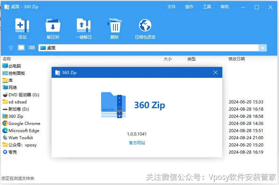Select the 新加卷 (D:) drive icon
Image resolution: width=279 pixels, height=185 pixels.
tap(5, 109)
